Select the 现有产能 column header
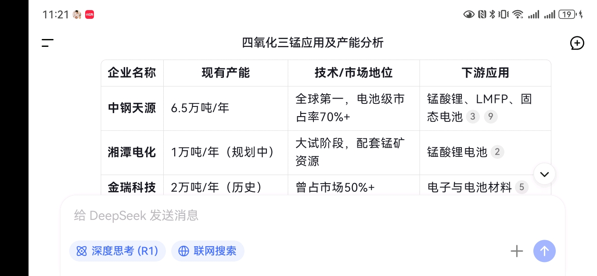Image resolution: width=597 pixels, height=276 pixels. pyautogui.click(x=226, y=73)
